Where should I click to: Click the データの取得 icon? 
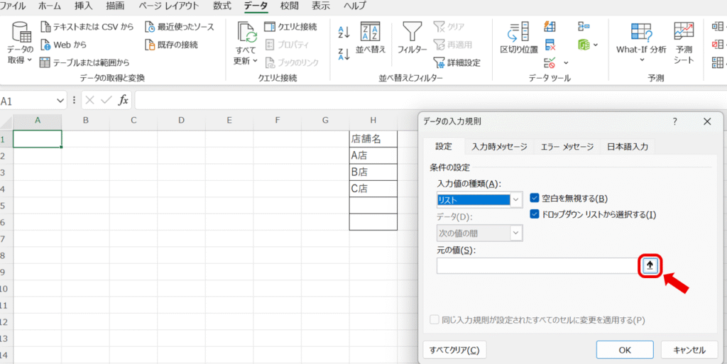tap(20, 33)
